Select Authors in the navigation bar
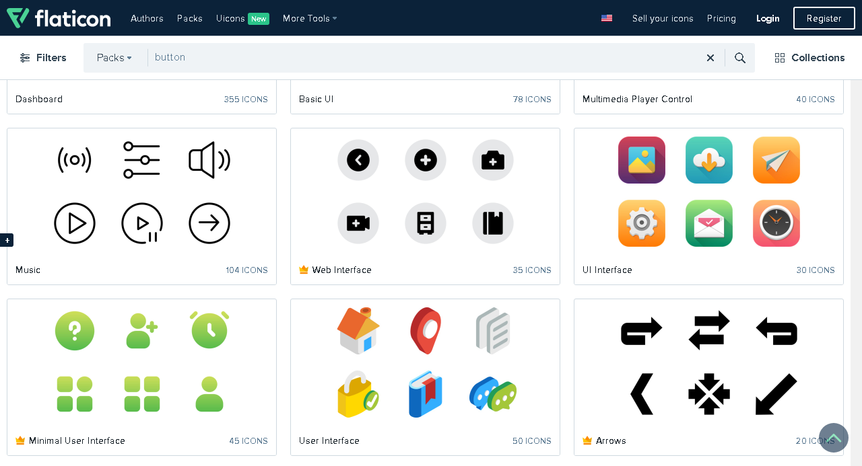 click(147, 18)
